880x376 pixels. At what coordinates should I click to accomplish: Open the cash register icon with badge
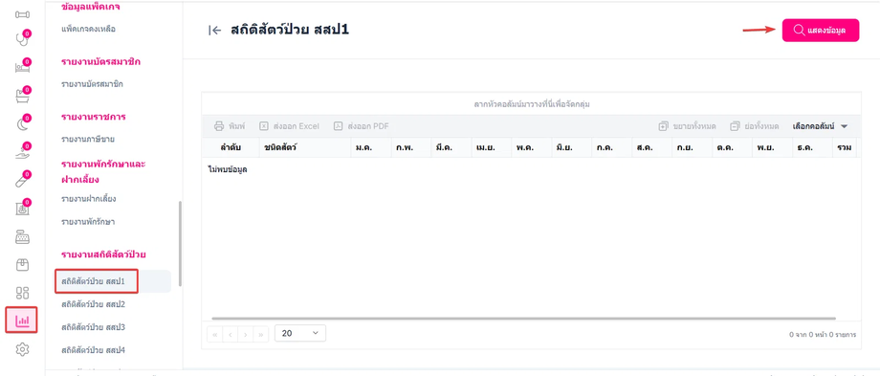click(x=22, y=209)
